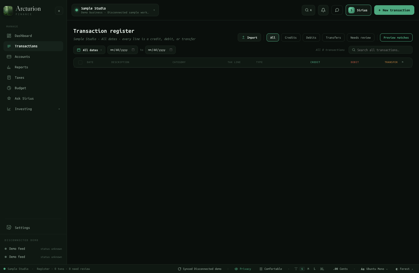Viewport: 419px width, 273px height.
Task: Filter by Transfers
Action: click(333, 37)
